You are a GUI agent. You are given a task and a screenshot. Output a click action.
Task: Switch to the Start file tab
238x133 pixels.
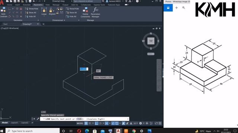tap(6, 24)
